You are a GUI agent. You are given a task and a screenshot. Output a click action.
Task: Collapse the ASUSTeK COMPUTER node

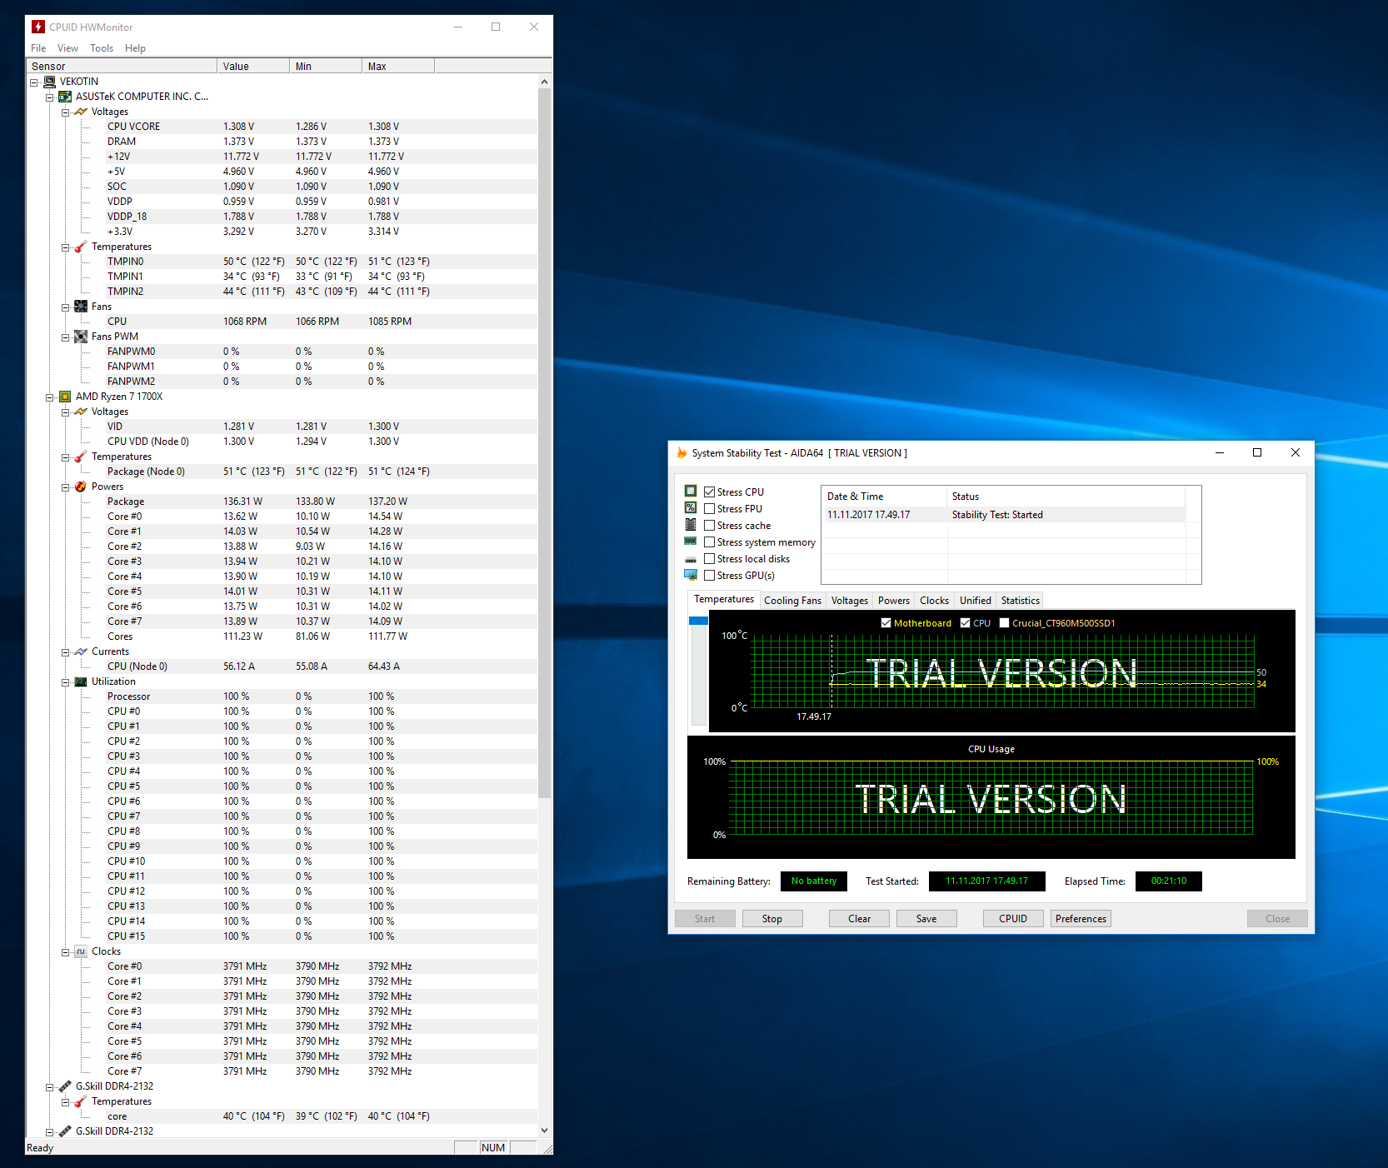tap(50, 97)
